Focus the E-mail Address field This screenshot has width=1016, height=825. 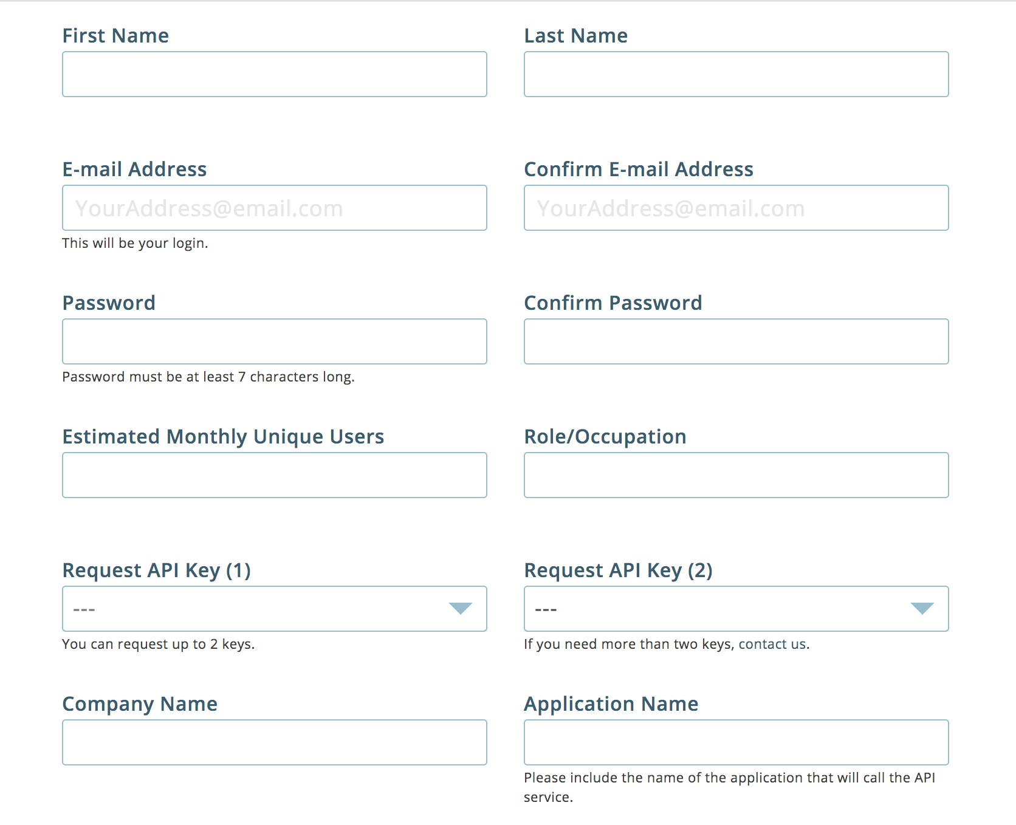point(275,208)
